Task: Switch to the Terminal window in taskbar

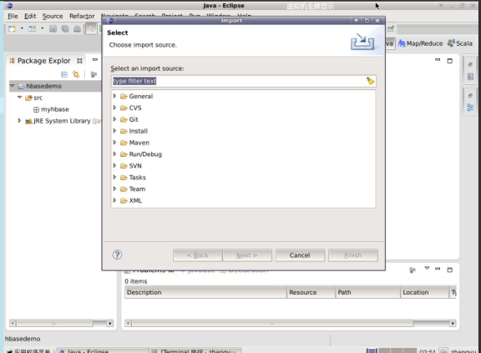Action: tap(195, 350)
